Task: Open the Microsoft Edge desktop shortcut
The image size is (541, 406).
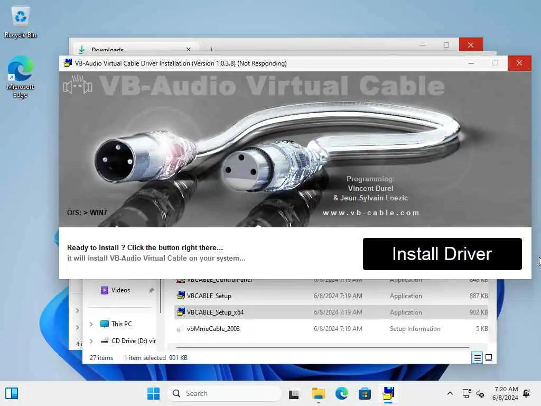Action: (x=21, y=77)
